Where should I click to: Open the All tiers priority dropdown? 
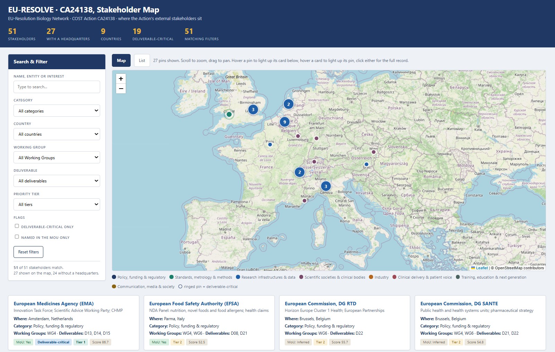coord(57,205)
